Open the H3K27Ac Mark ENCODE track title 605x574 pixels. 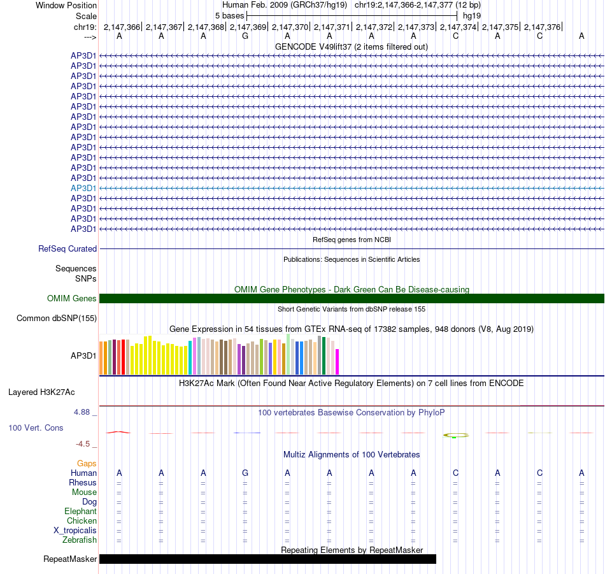[x=352, y=384]
